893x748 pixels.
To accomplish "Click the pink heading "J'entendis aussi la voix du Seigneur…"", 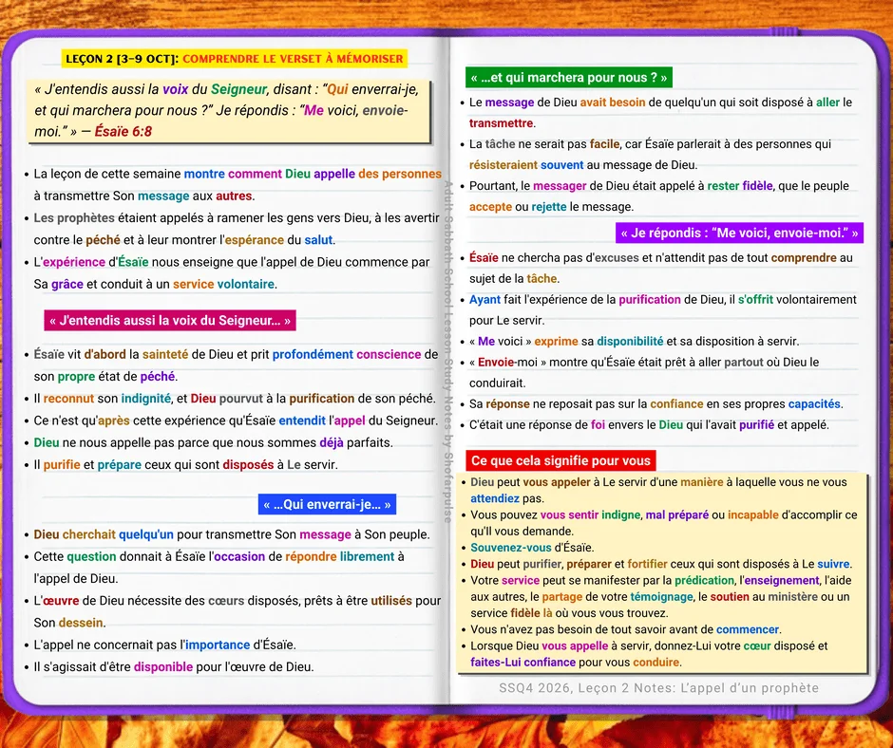I will click(x=170, y=321).
